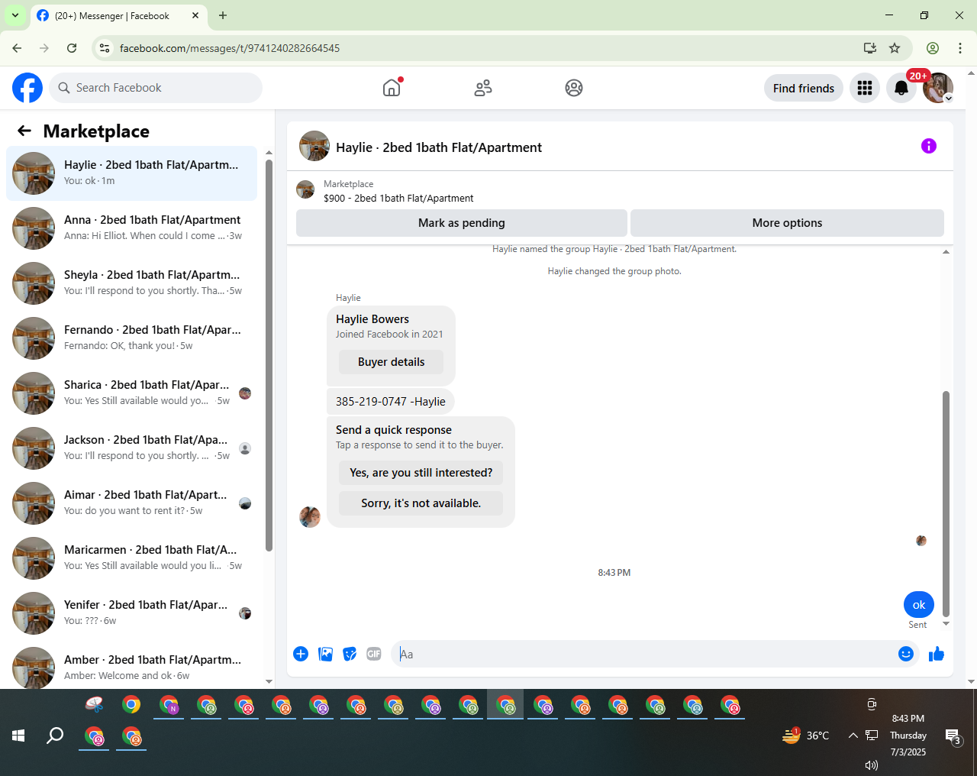The image size is (977, 776).
Task: Click install app icon in address bar
Action: tap(870, 48)
